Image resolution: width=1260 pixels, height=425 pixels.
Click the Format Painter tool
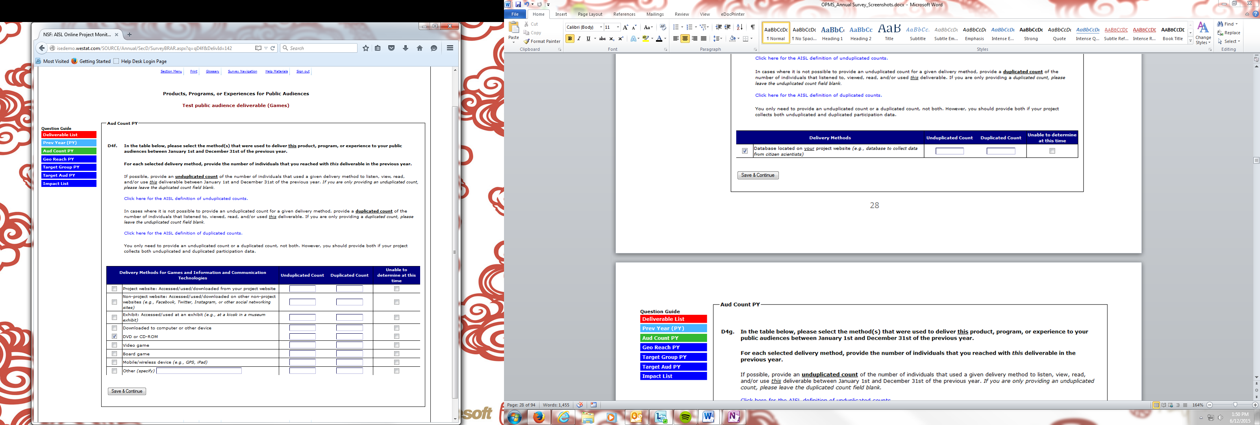tap(542, 41)
